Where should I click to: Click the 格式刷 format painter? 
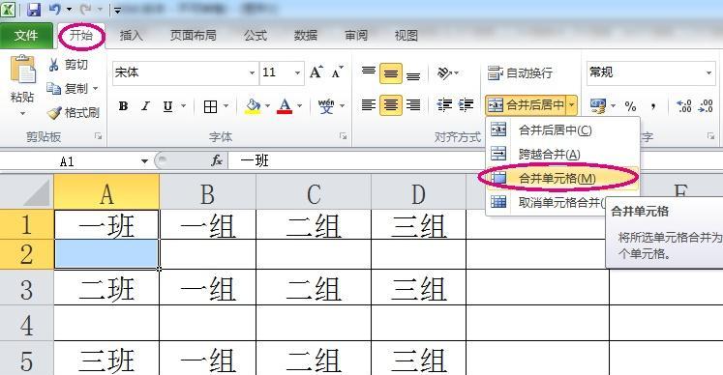[x=74, y=112]
